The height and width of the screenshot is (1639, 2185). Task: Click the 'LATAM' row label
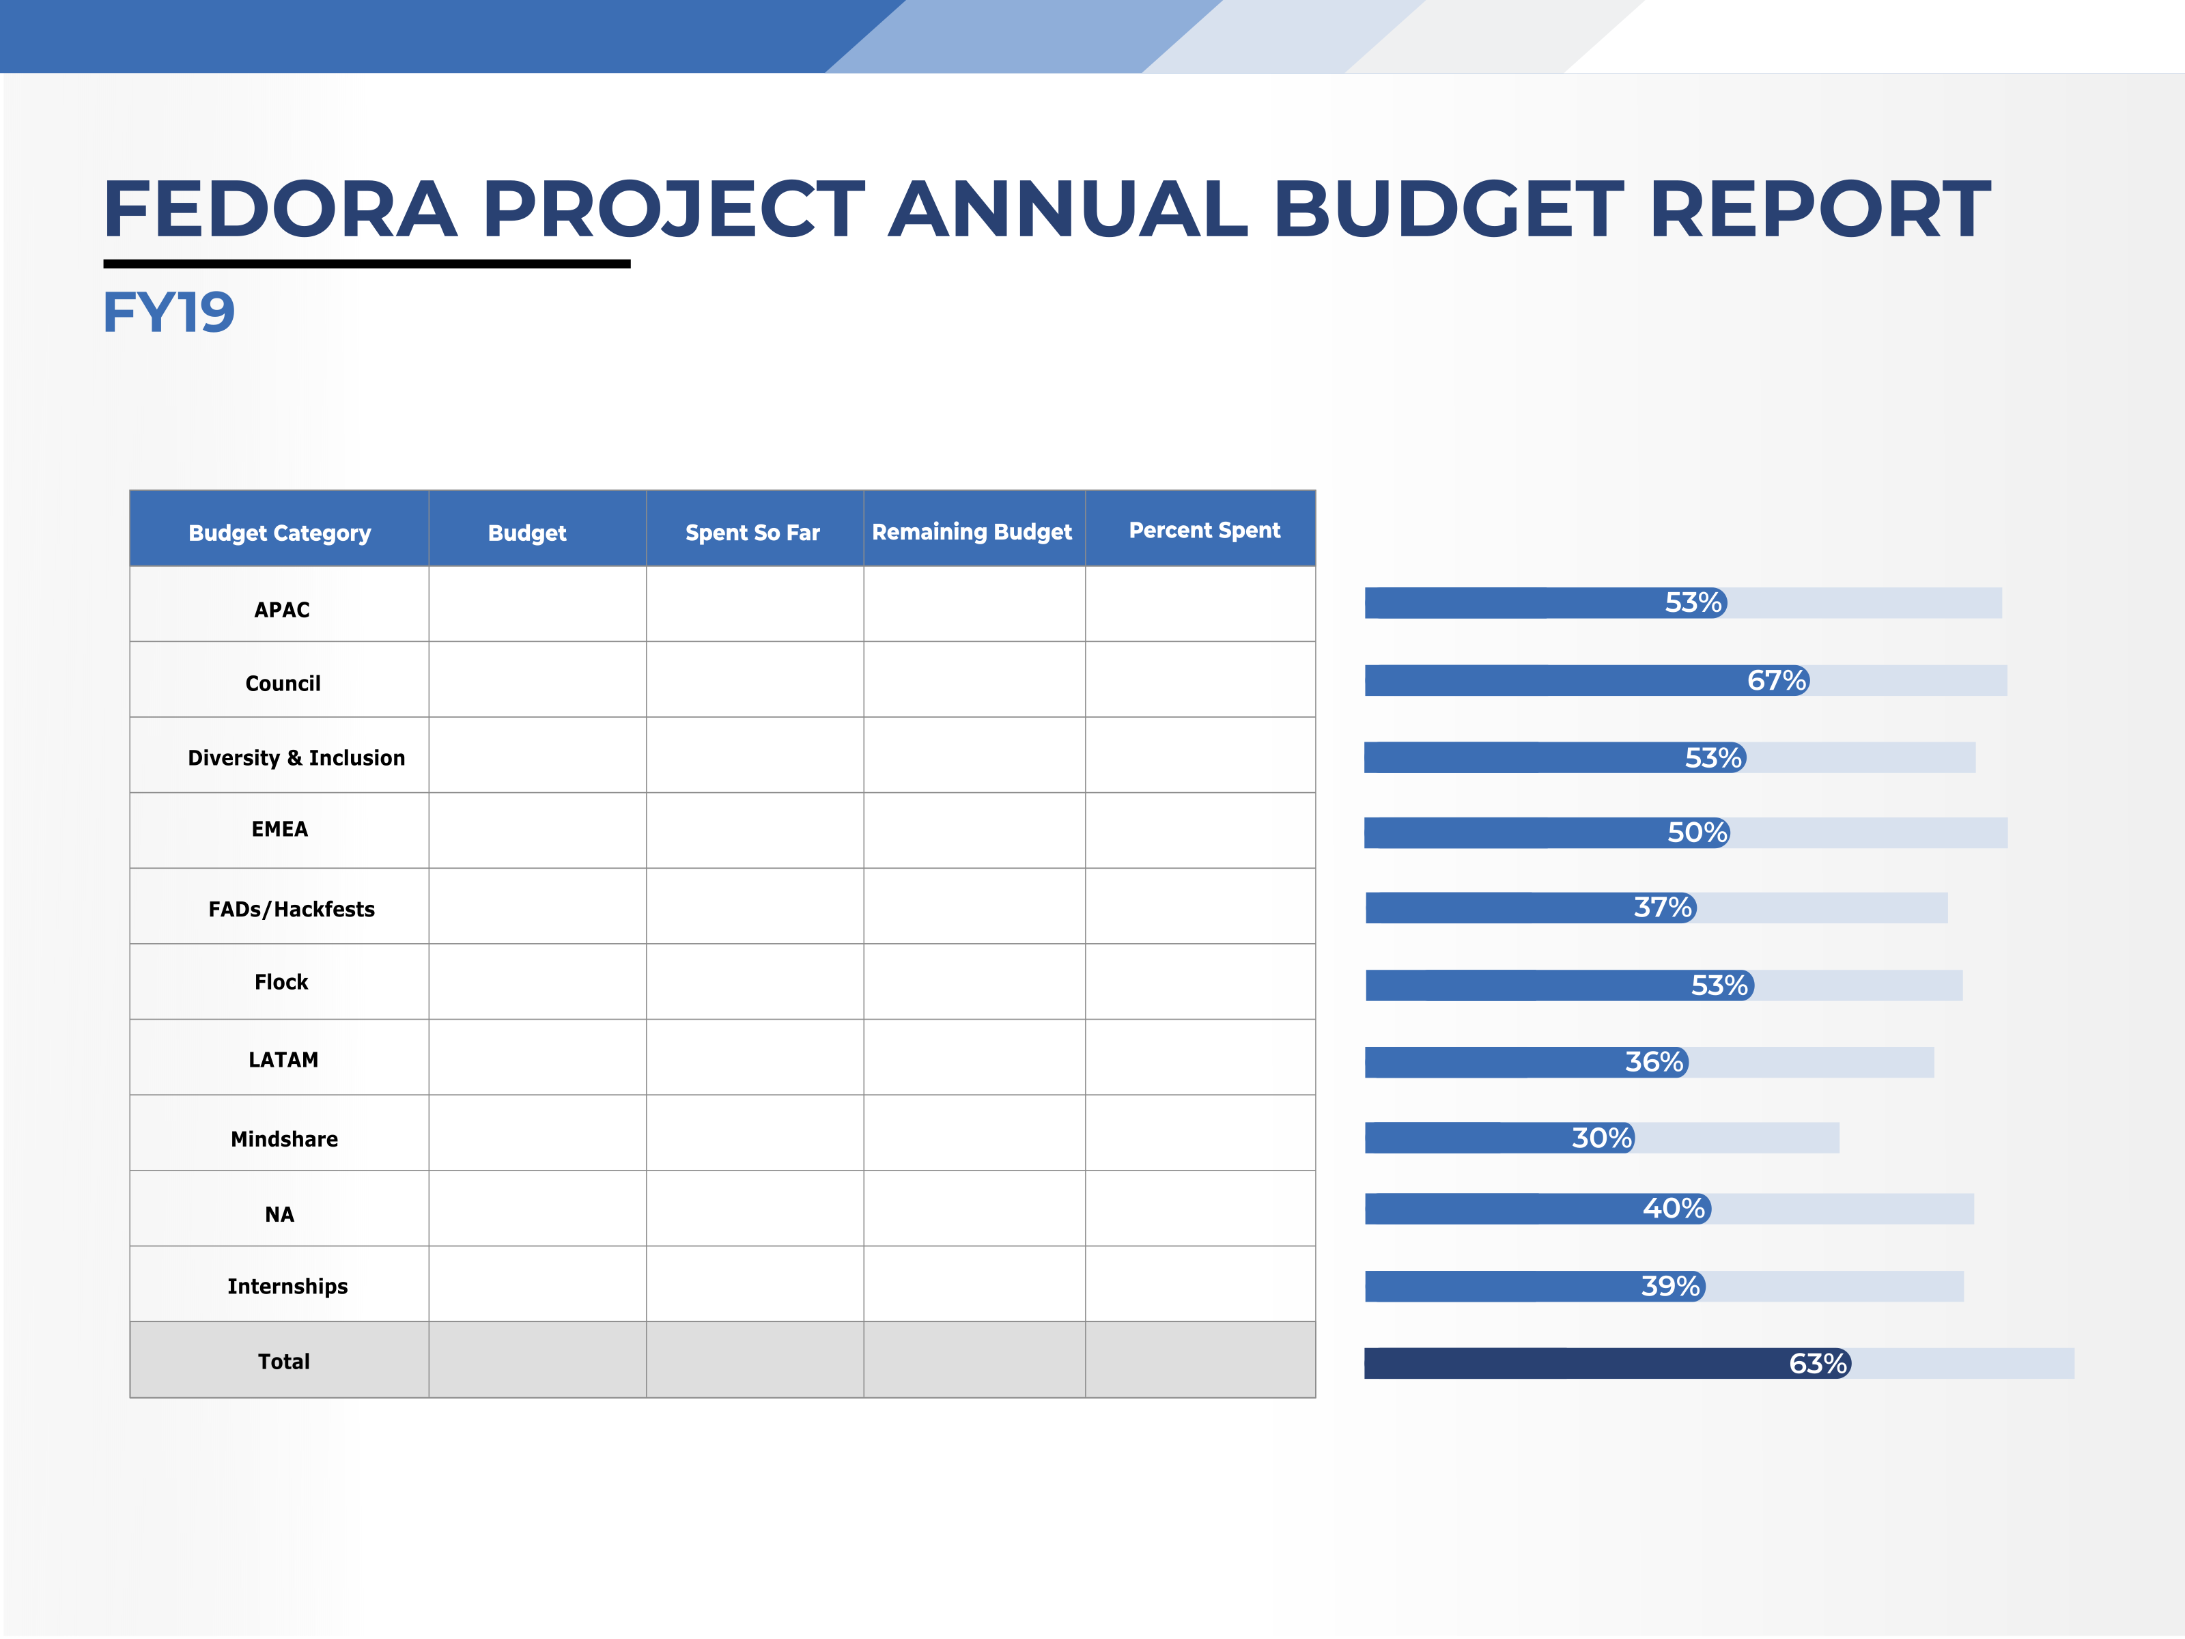pyautogui.click(x=283, y=1060)
